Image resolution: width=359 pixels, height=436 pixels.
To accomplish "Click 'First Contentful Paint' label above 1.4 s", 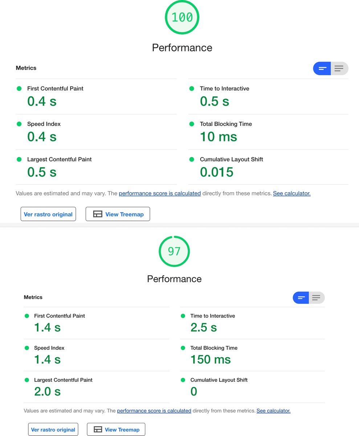I will click(60, 316).
